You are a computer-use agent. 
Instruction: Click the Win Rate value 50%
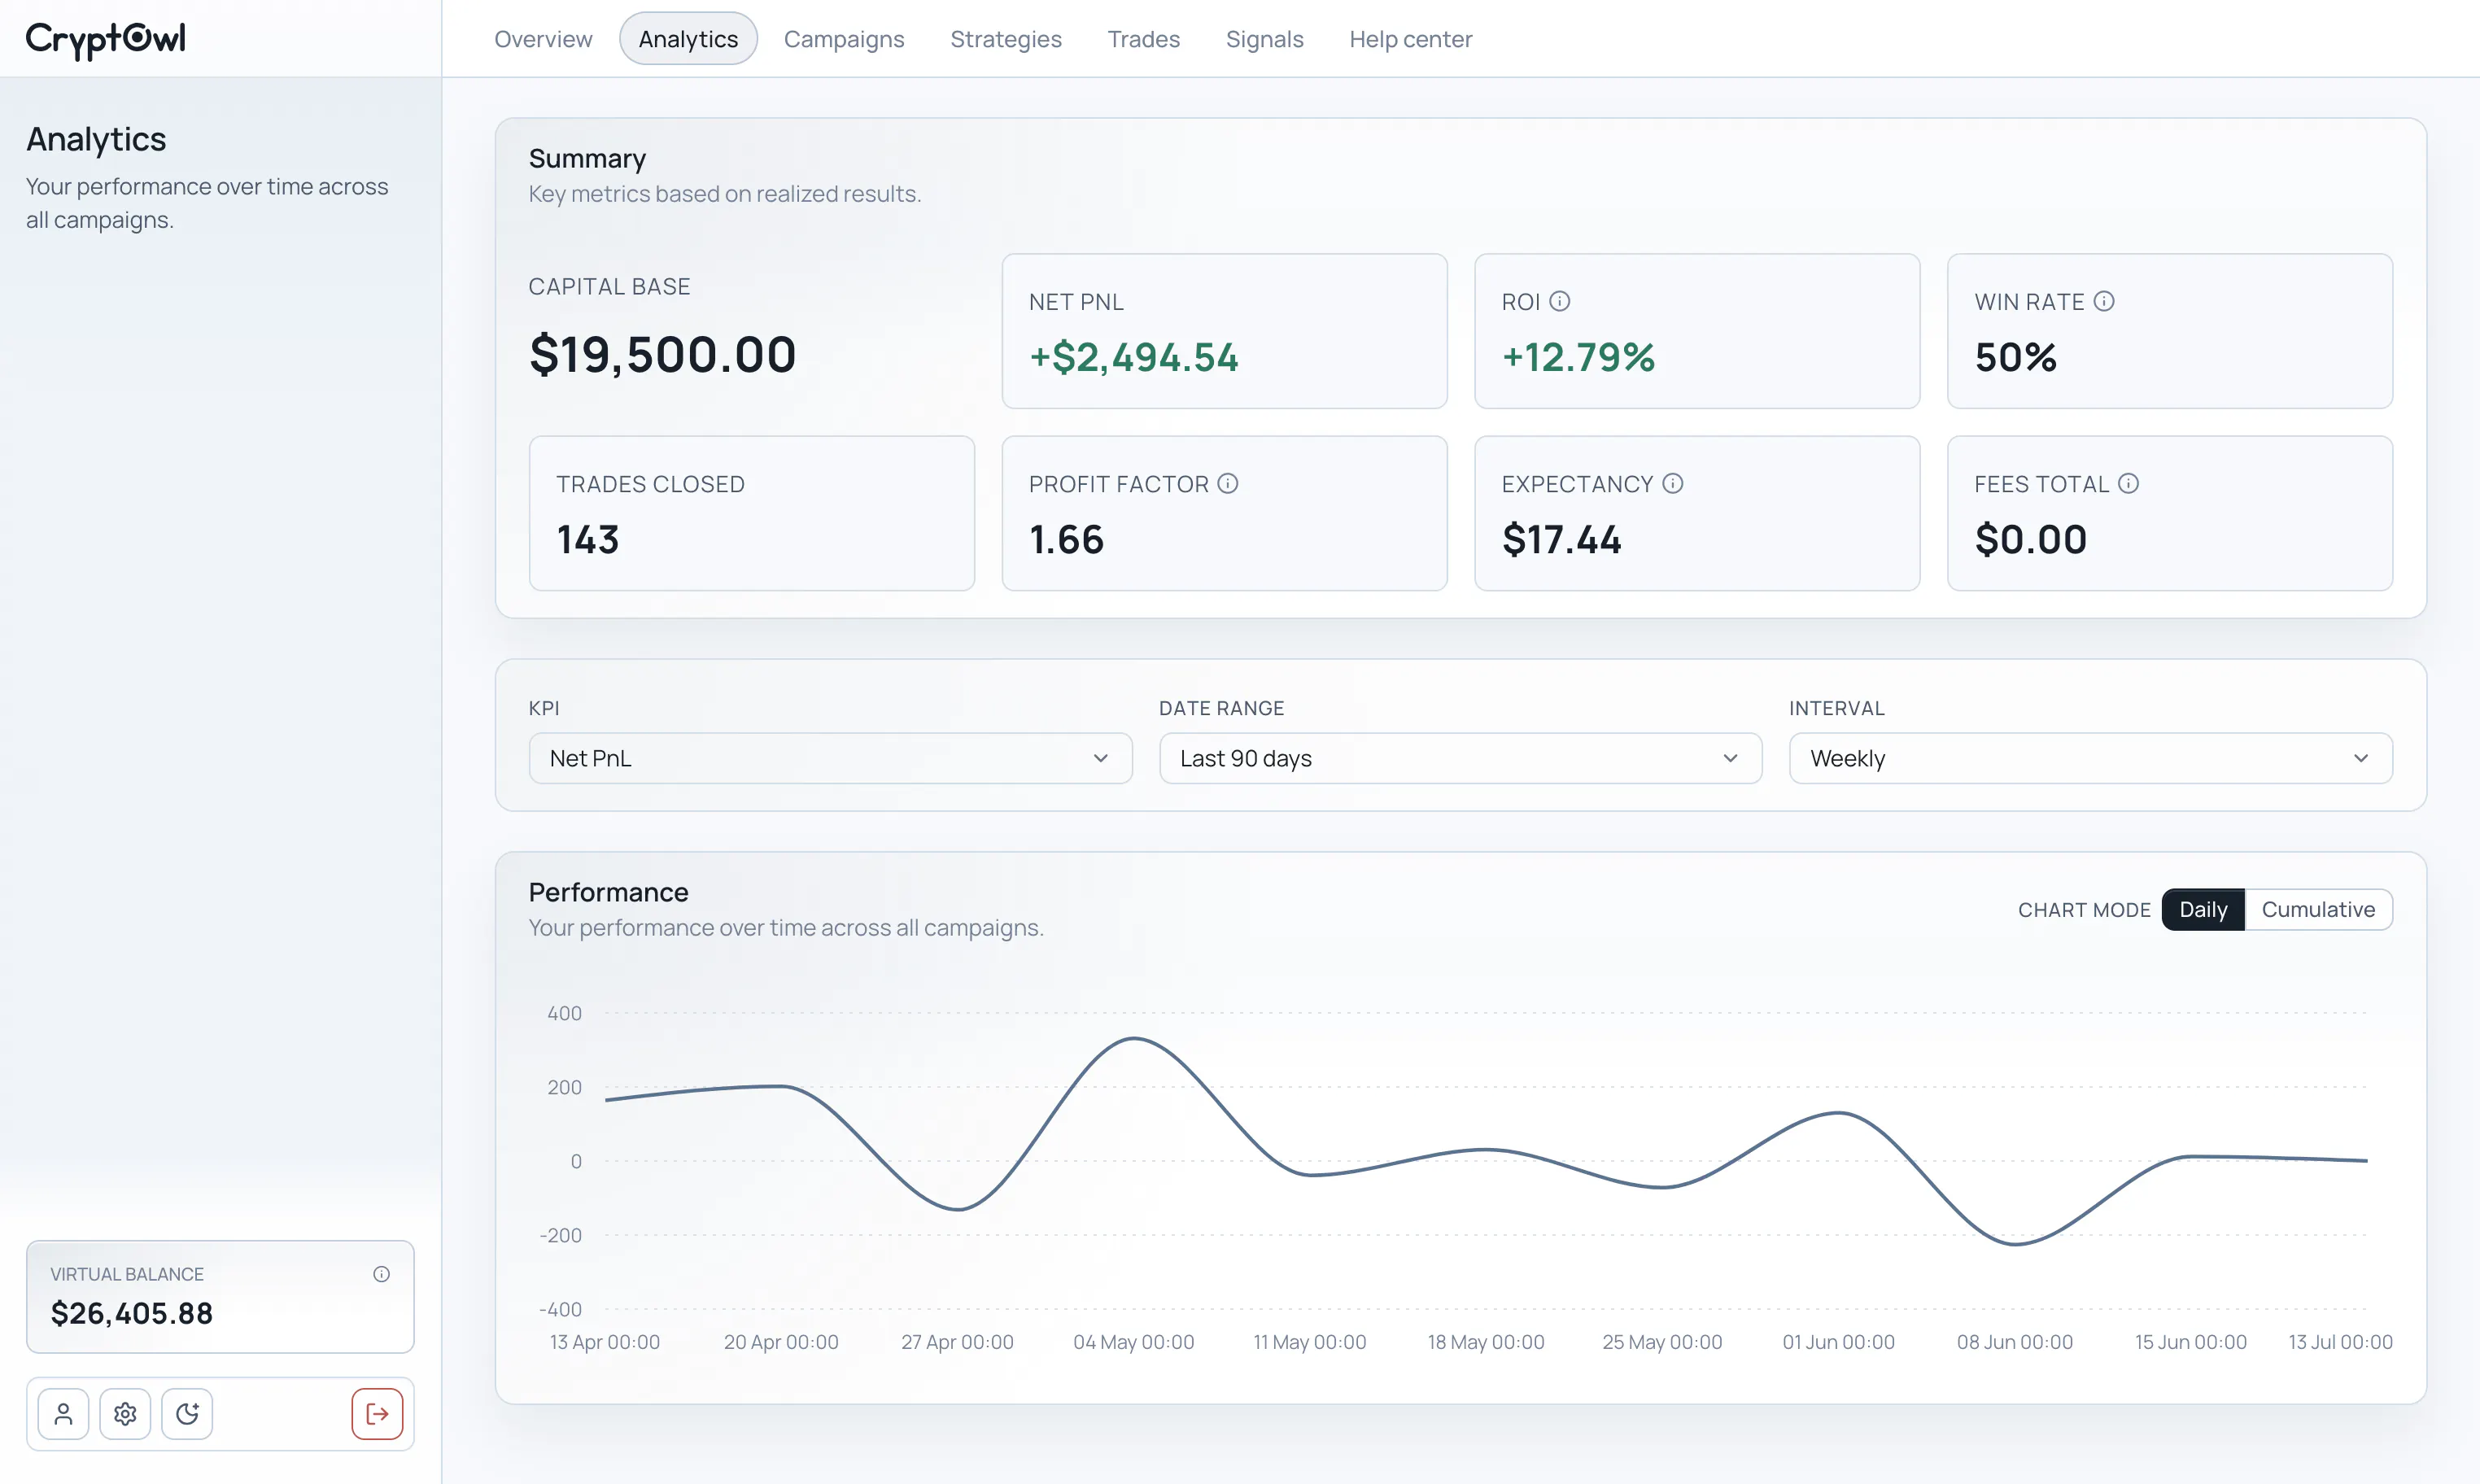(x=2016, y=357)
